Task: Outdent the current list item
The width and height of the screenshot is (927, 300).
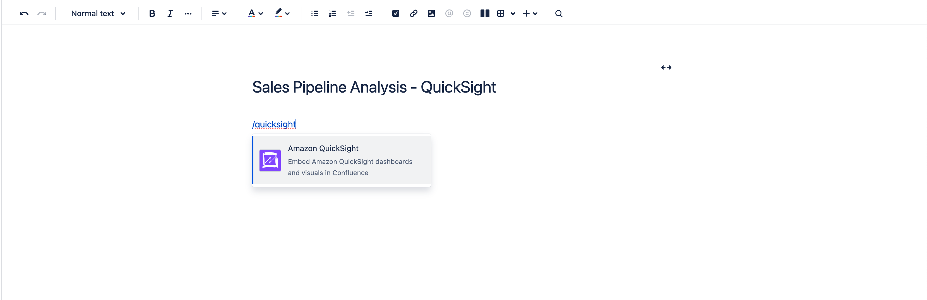Action: [350, 14]
